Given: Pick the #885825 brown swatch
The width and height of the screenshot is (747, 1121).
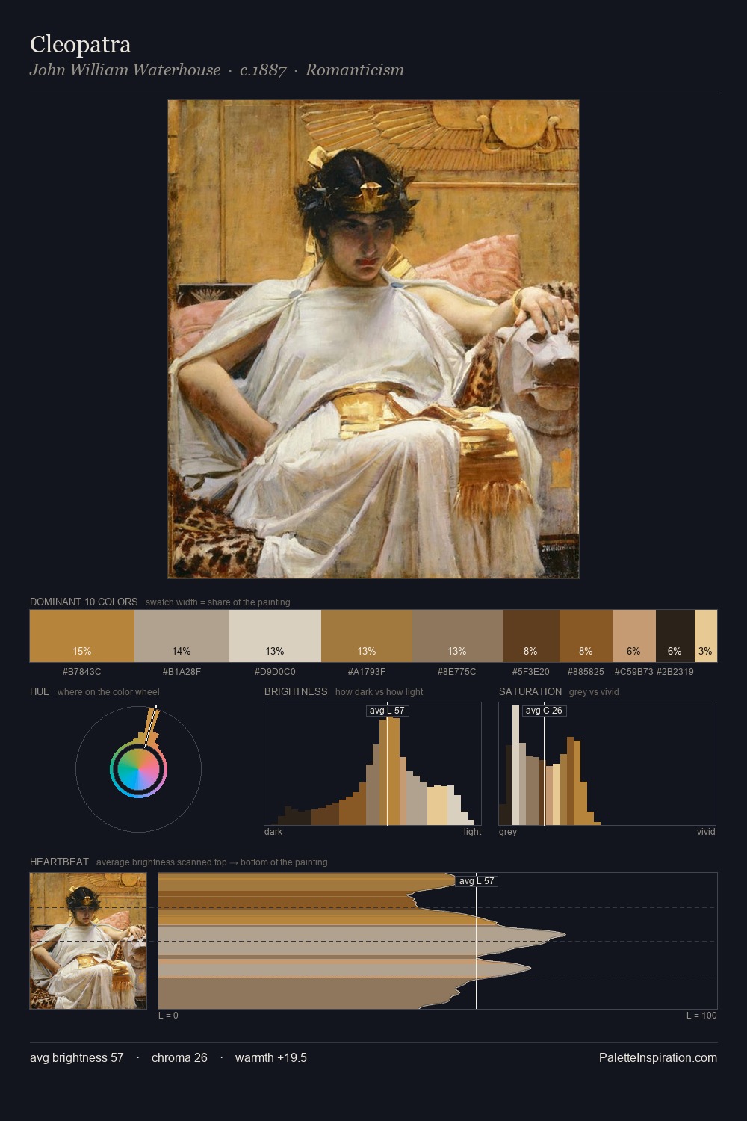Looking at the screenshot, I should 586,636.
